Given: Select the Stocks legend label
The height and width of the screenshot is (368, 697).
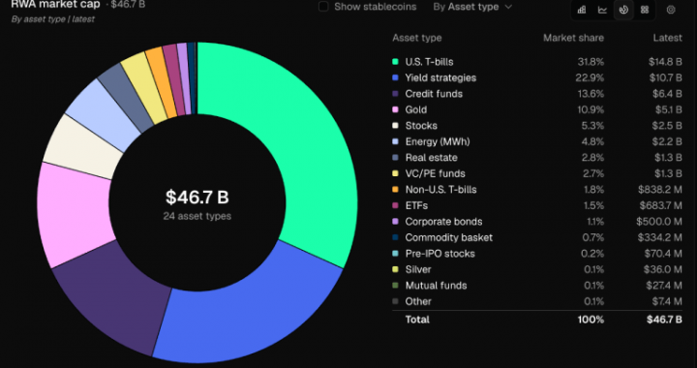Looking at the screenshot, I should point(421,126).
